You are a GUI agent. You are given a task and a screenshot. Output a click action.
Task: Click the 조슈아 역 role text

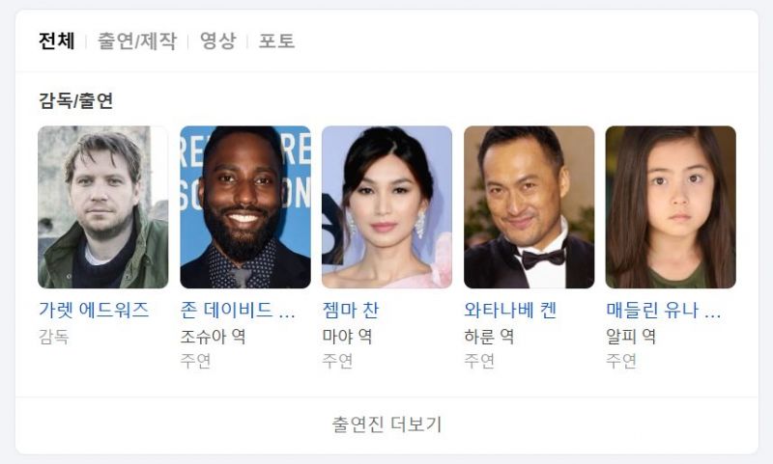213,337
